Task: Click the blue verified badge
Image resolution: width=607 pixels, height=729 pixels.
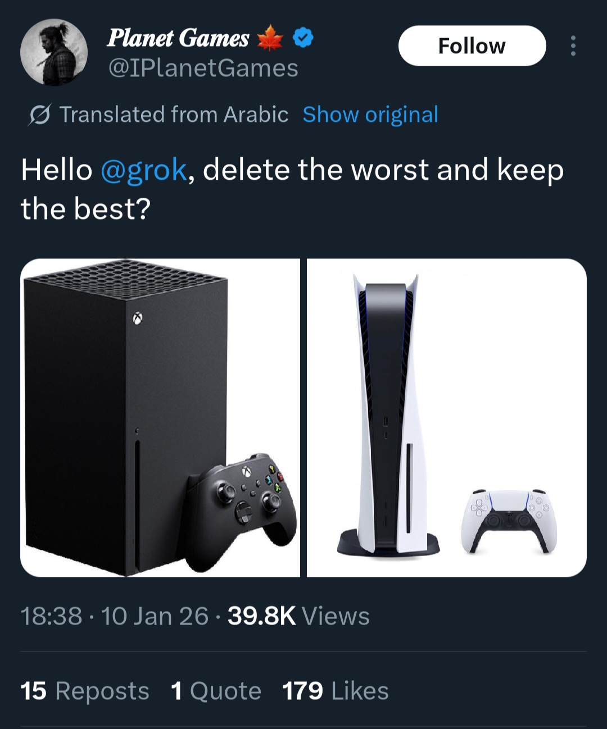Action: 303,38
